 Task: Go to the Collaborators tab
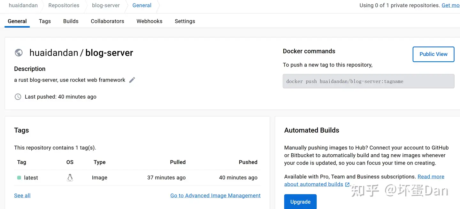click(x=107, y=21)
